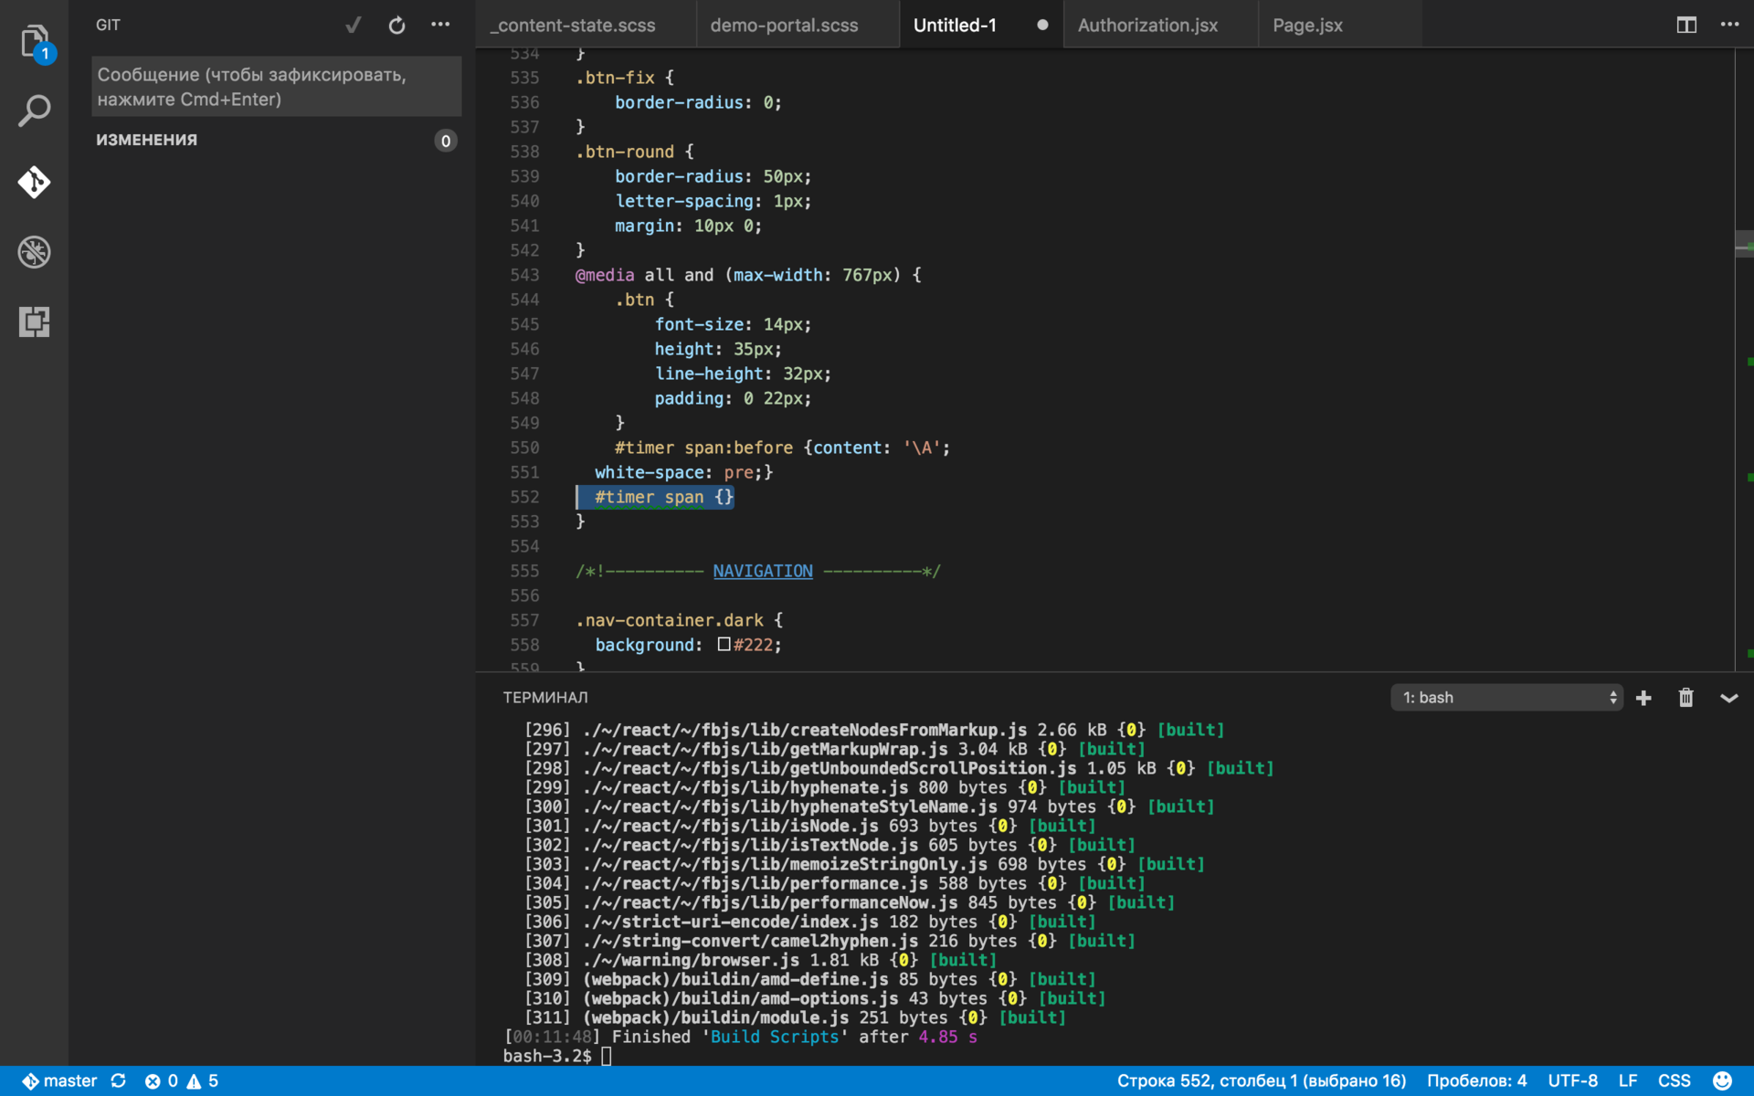
Task: Click the '#timer span {}' code line
Action: 664,497
